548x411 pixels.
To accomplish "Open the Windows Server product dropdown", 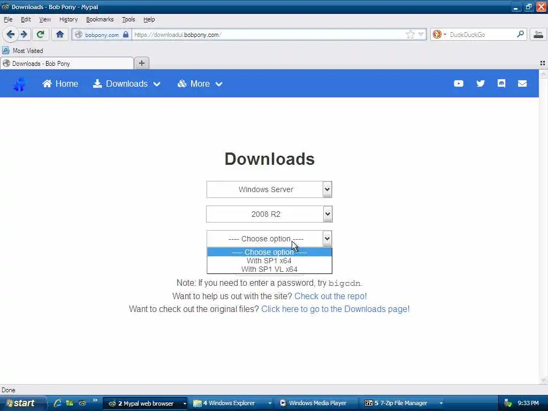I will [x=269, y=189].
